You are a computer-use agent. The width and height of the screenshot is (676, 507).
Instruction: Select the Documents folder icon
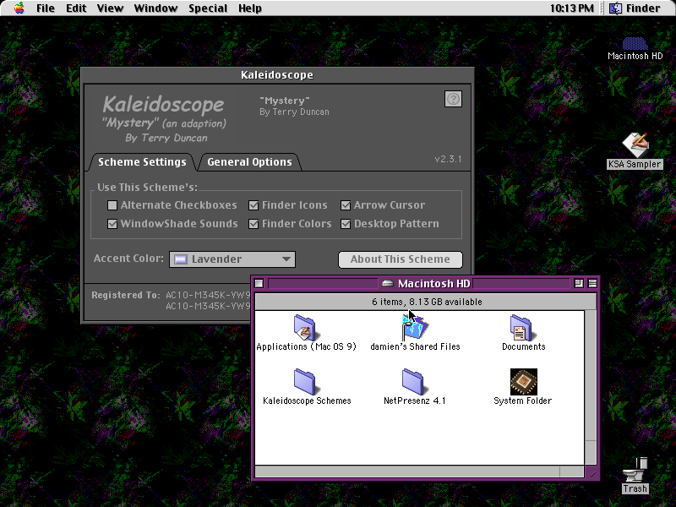(x=521, y=328)
